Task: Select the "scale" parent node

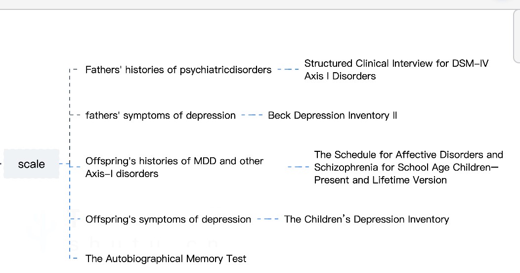Action: coord(31,164)
